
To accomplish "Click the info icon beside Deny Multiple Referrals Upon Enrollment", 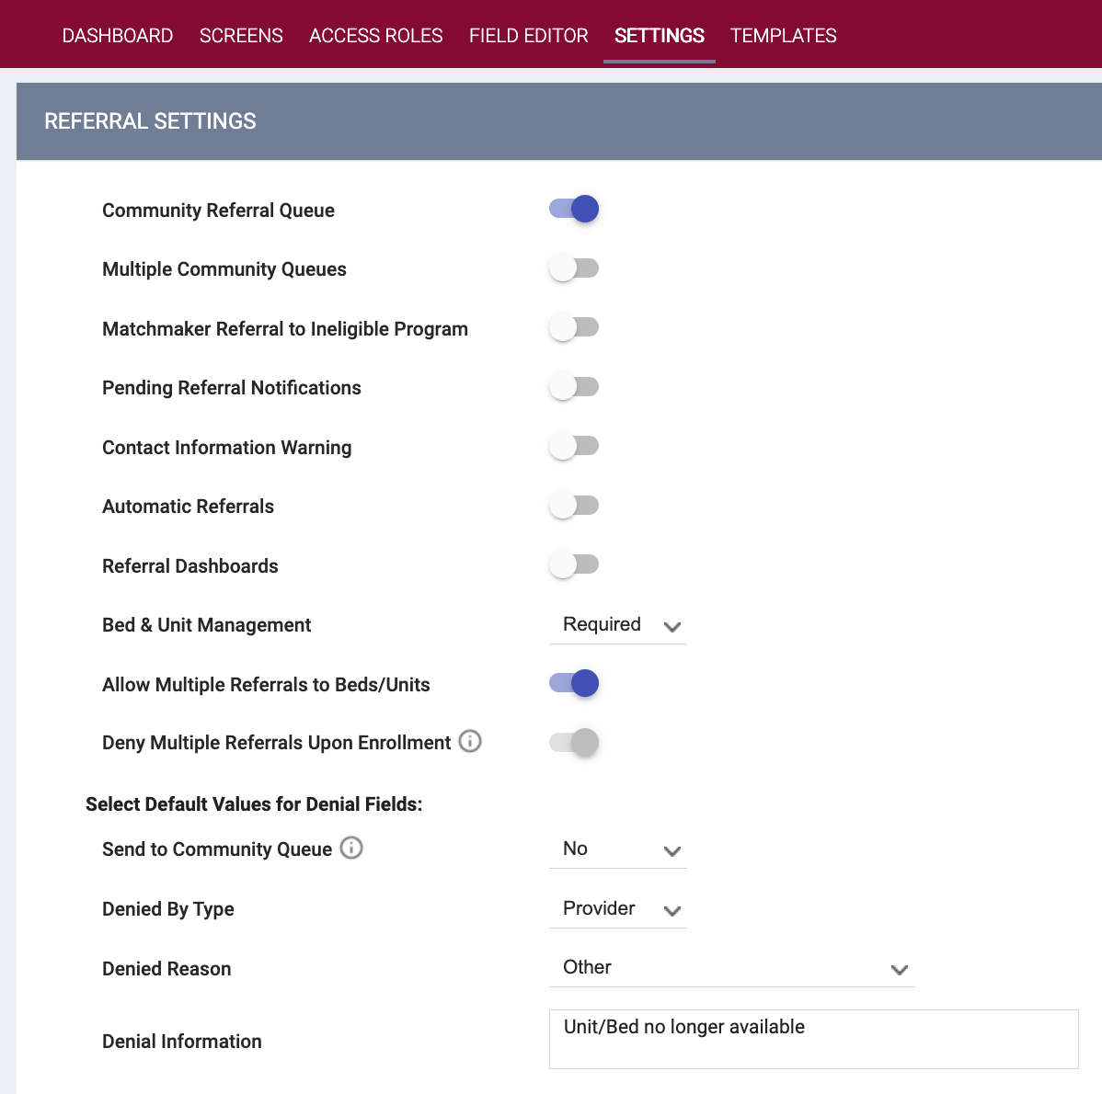I will coord(470,742).
